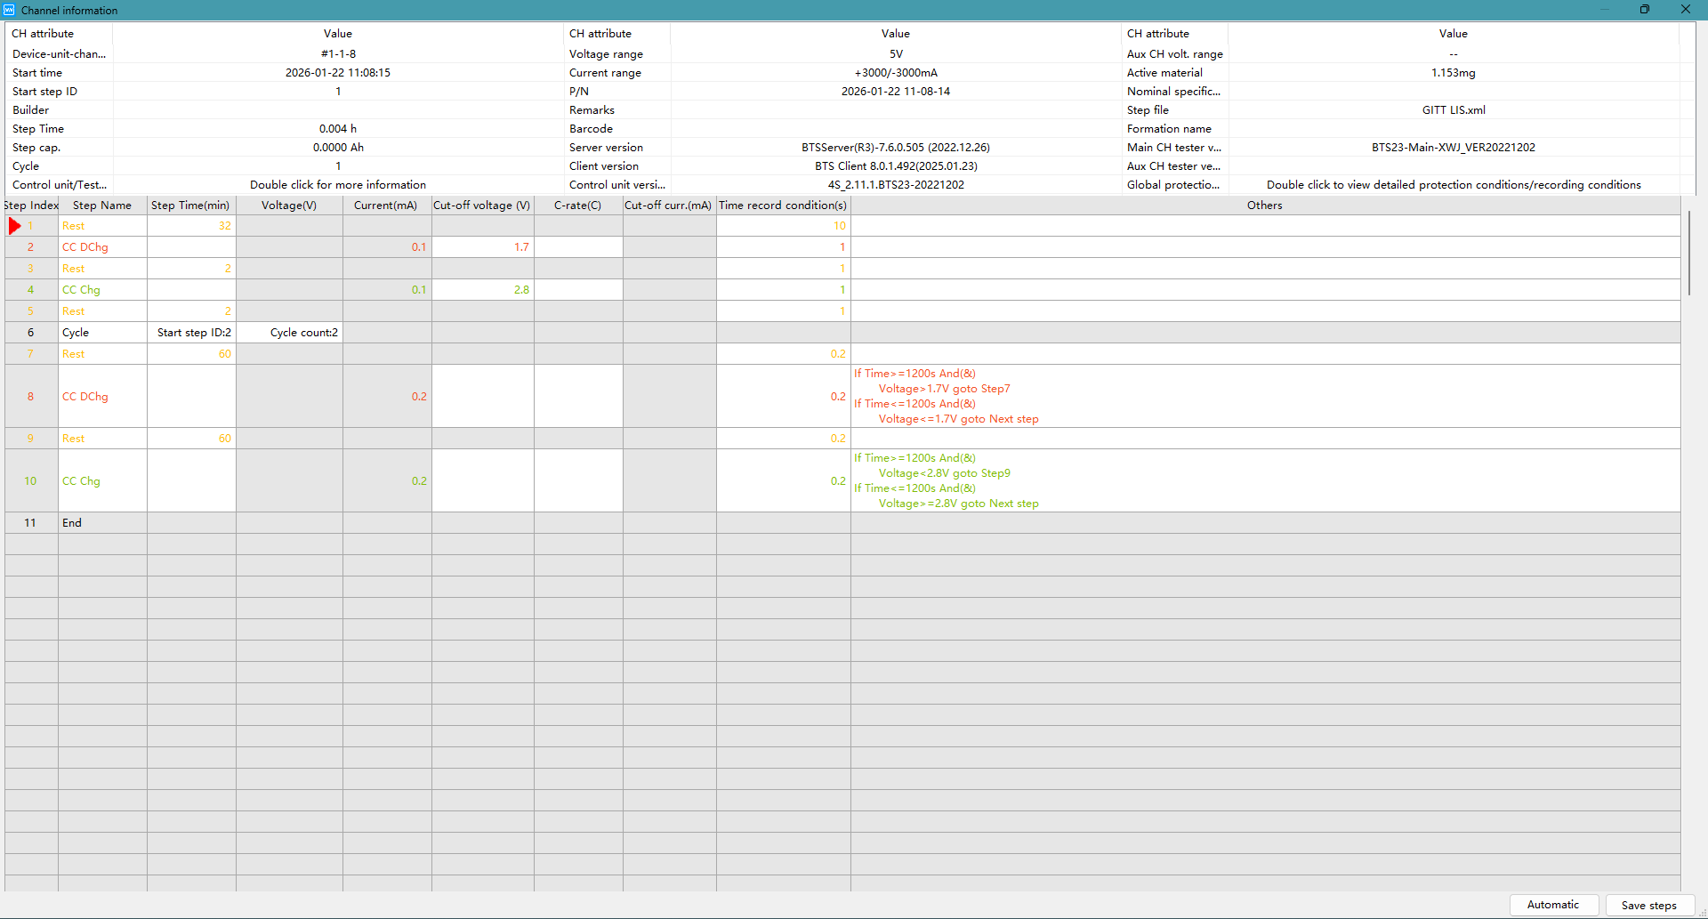
Task: Click step 10's goto conditions in Others
Action: coord(946,481)
